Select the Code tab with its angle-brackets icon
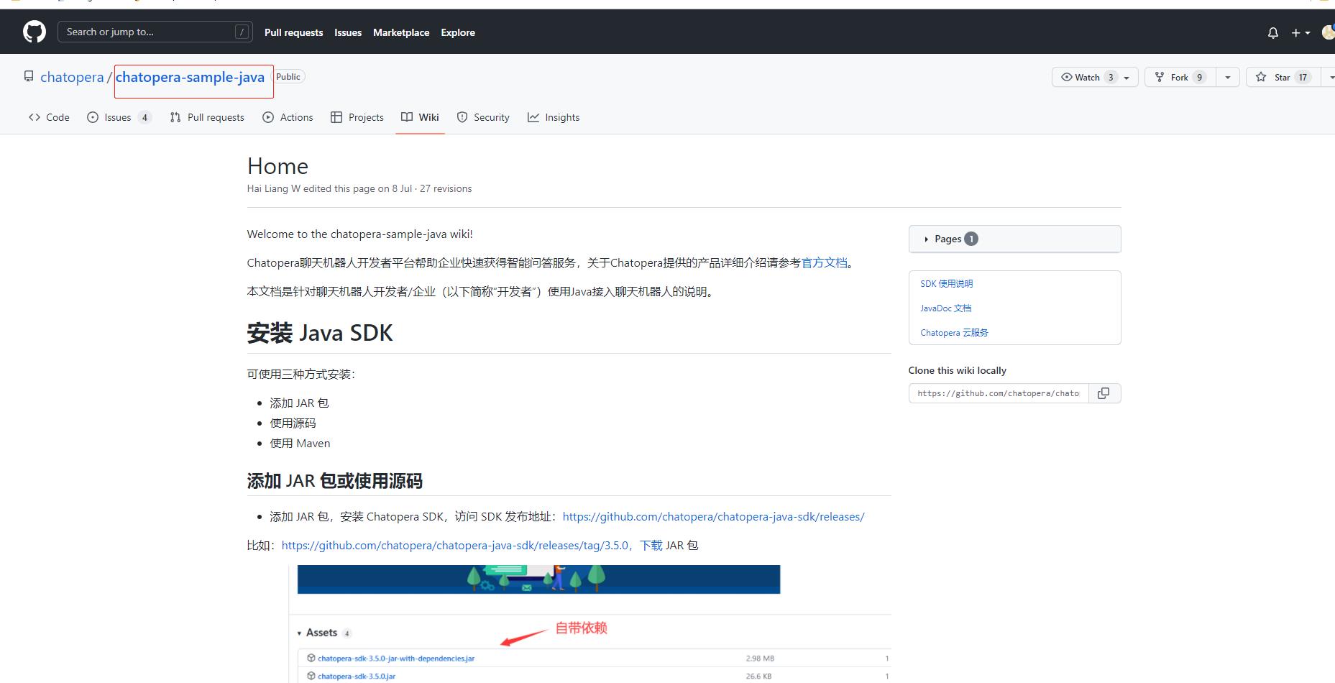Screen dimensions: 1335x683 click(35, 116)
